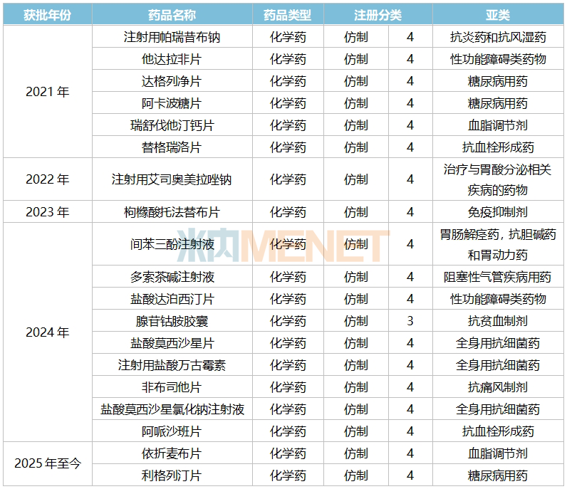Viewport: 567px width, 489px height.
Task: Click 糖尿病用药 in 阿卡波糖片 row
Action: click(498, 103)
